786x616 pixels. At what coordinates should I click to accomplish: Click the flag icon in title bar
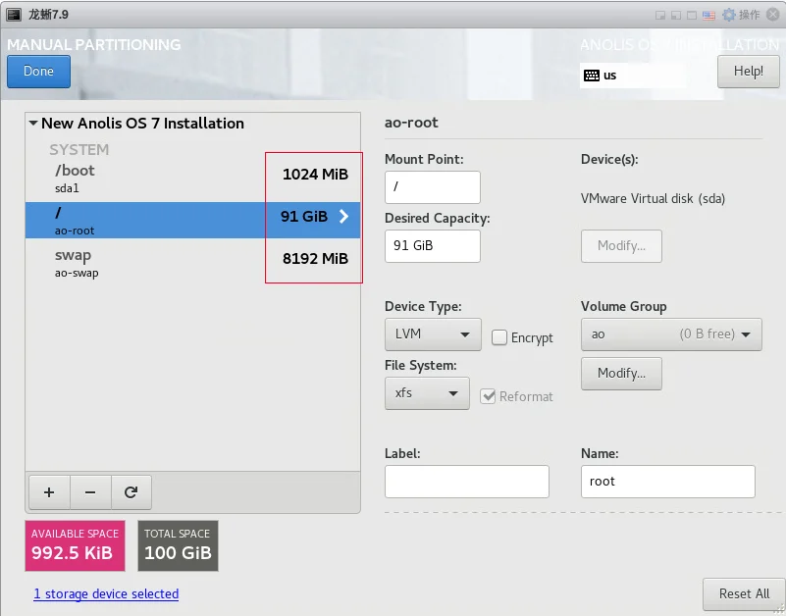pyautogui.click(x=708, y=15)
